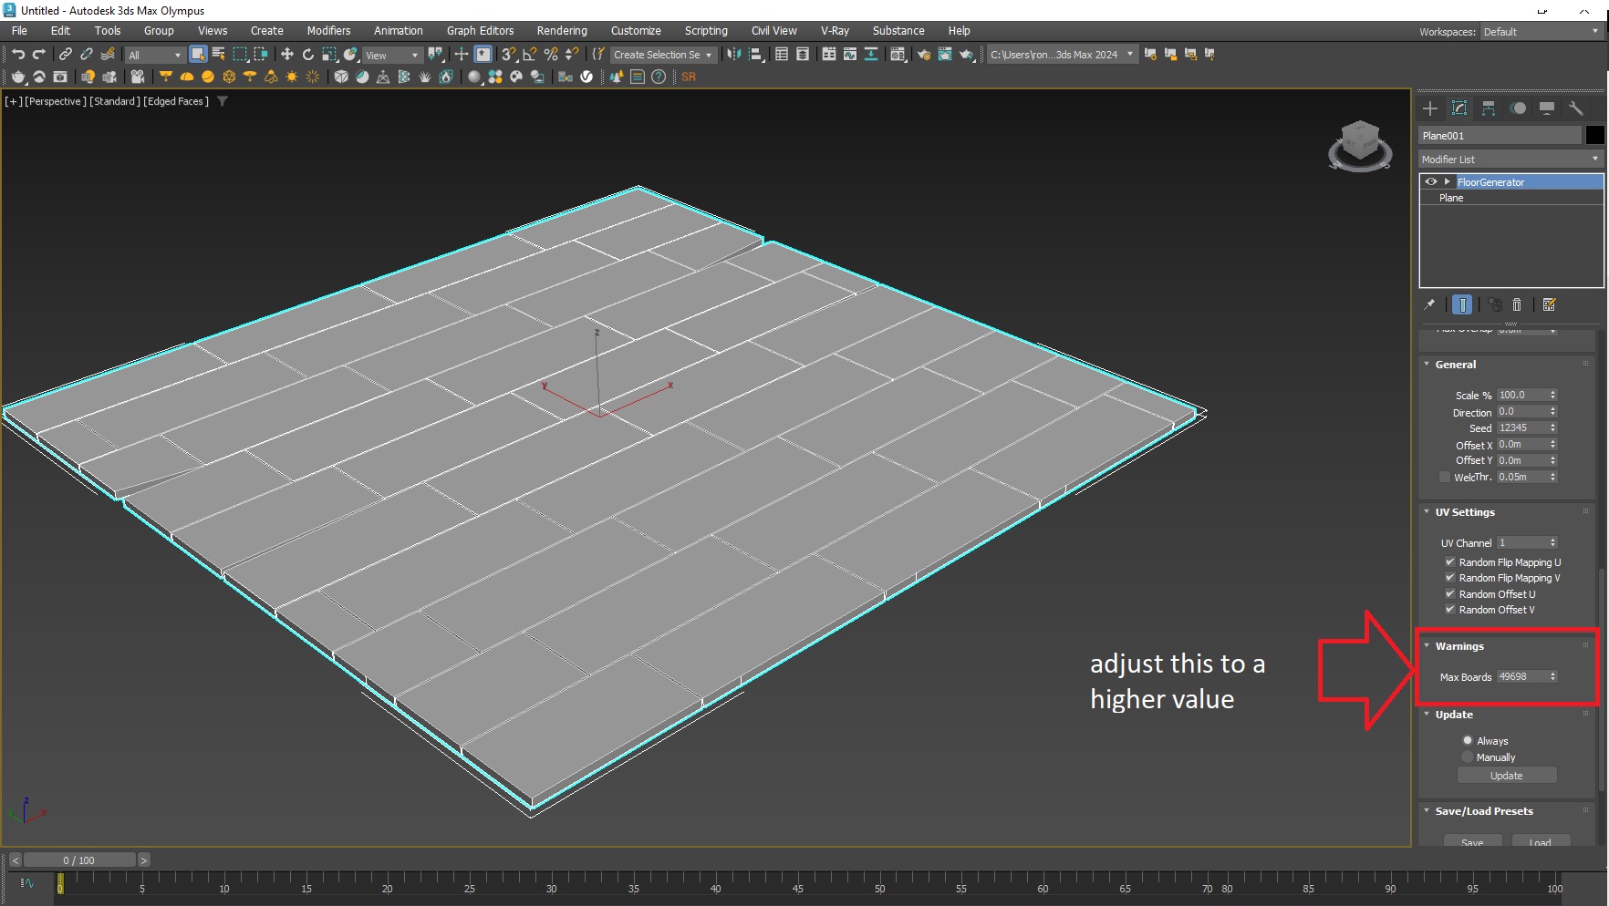Collapse the UV Settings rollout
Screen dimensions: 1609x906
[x=1427, y=511]
